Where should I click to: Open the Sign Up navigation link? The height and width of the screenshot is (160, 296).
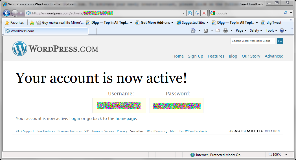(x=196, y=56)
